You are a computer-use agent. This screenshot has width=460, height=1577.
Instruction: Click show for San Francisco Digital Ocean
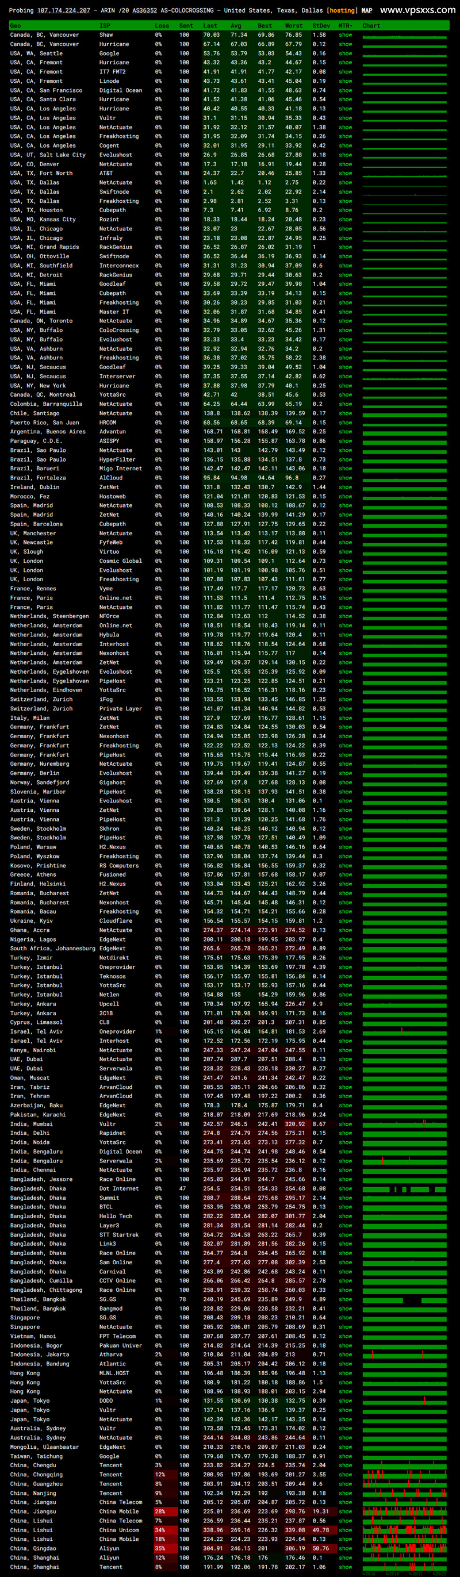pyautogui.click(x=346, y=90)
